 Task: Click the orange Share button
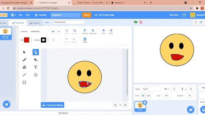[x=86, y=15]
